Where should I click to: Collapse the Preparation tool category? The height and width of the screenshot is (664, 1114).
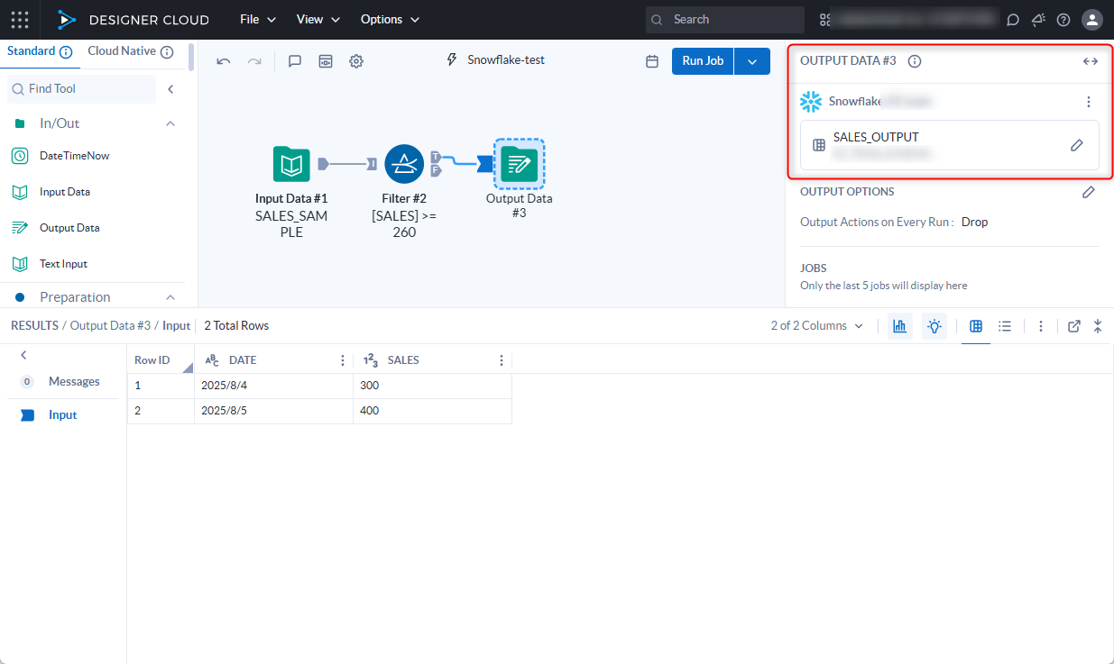point(170,297)
